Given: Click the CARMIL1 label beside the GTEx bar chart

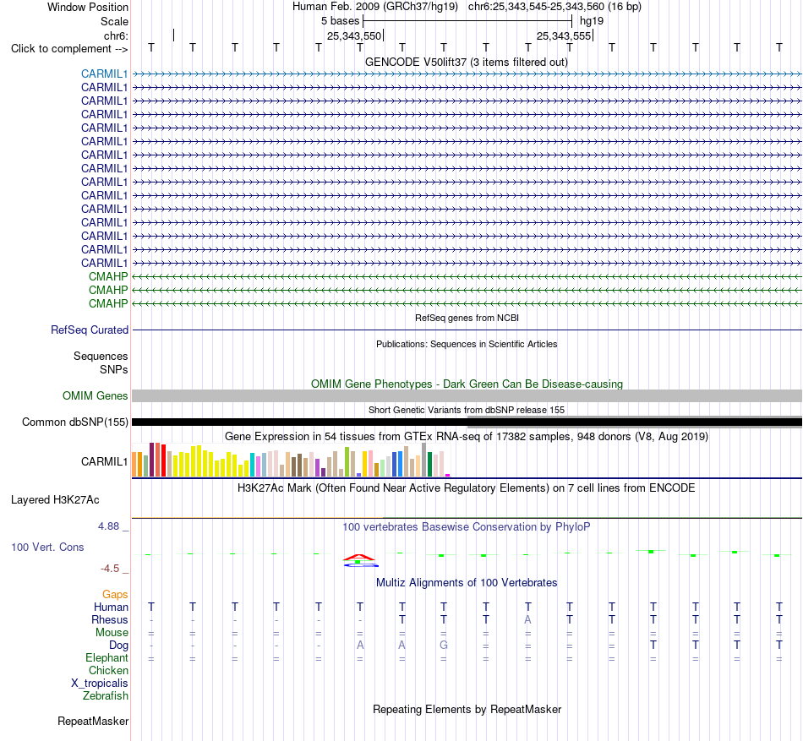Looking at the screenshot, I should coord(104,461).
